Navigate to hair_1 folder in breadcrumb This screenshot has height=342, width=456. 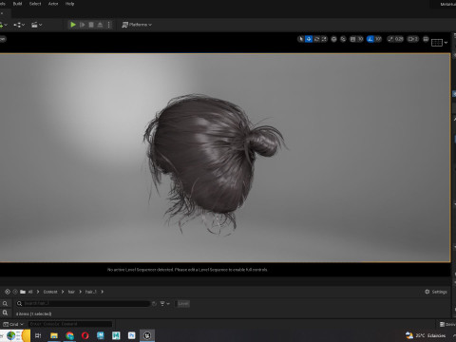tap(91, 292)
